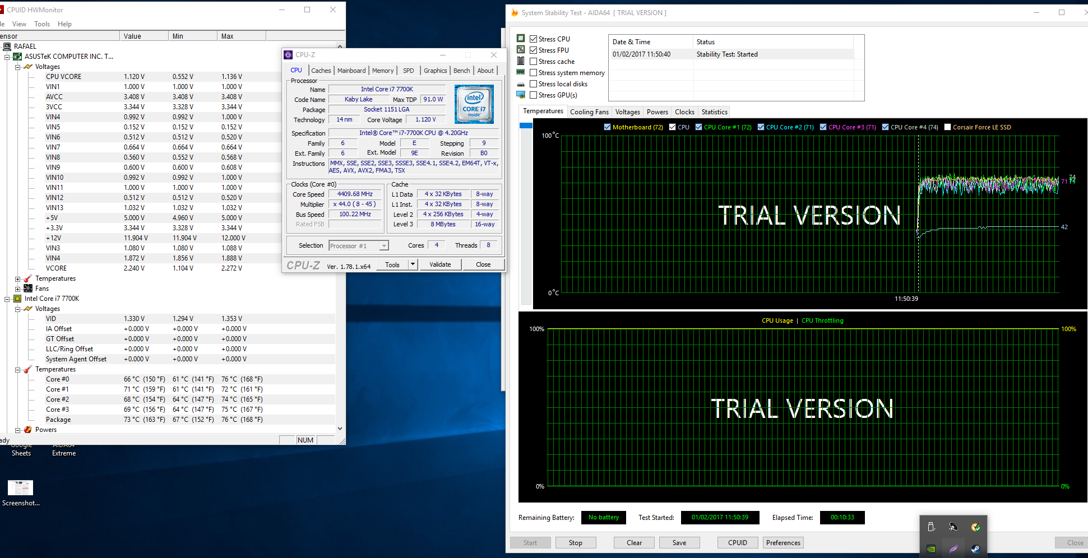1088x558 pixels.
Task: Expand the Temperatures node under ASUSTeK
Action: coord(17,278)
